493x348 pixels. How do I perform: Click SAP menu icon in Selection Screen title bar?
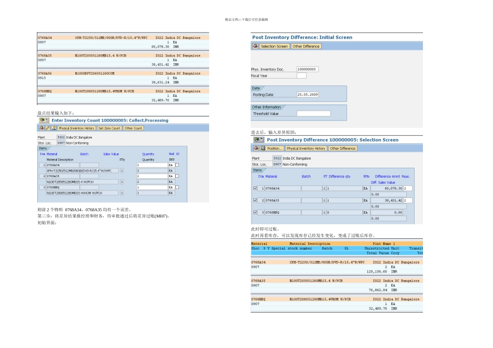coord(257,140)
